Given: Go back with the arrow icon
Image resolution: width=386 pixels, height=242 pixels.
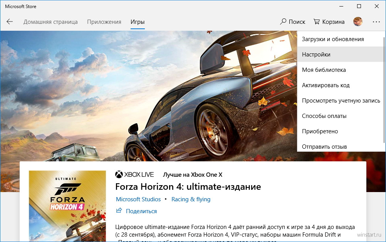Looking at the screenshot, I should point(10,22).
